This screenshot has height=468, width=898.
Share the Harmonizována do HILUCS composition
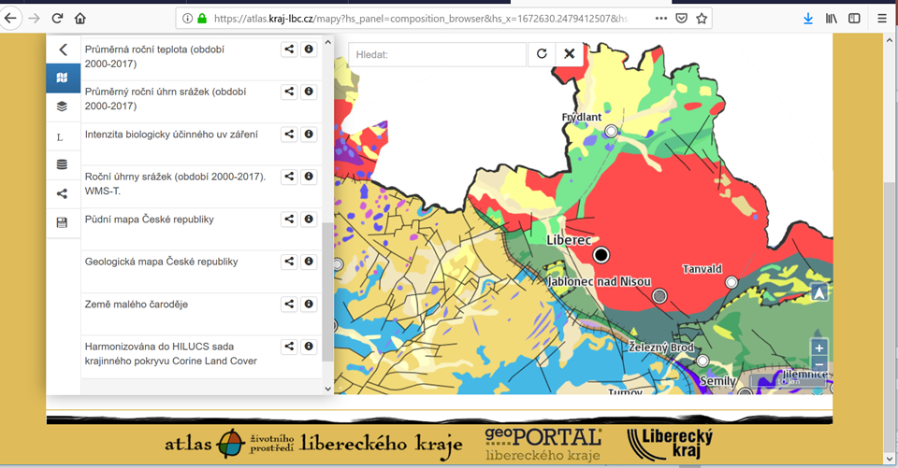click(289, 347)
